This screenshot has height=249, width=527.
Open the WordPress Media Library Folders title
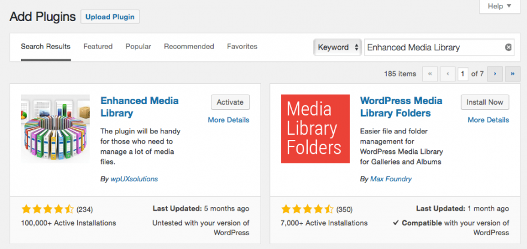point(401,107)
